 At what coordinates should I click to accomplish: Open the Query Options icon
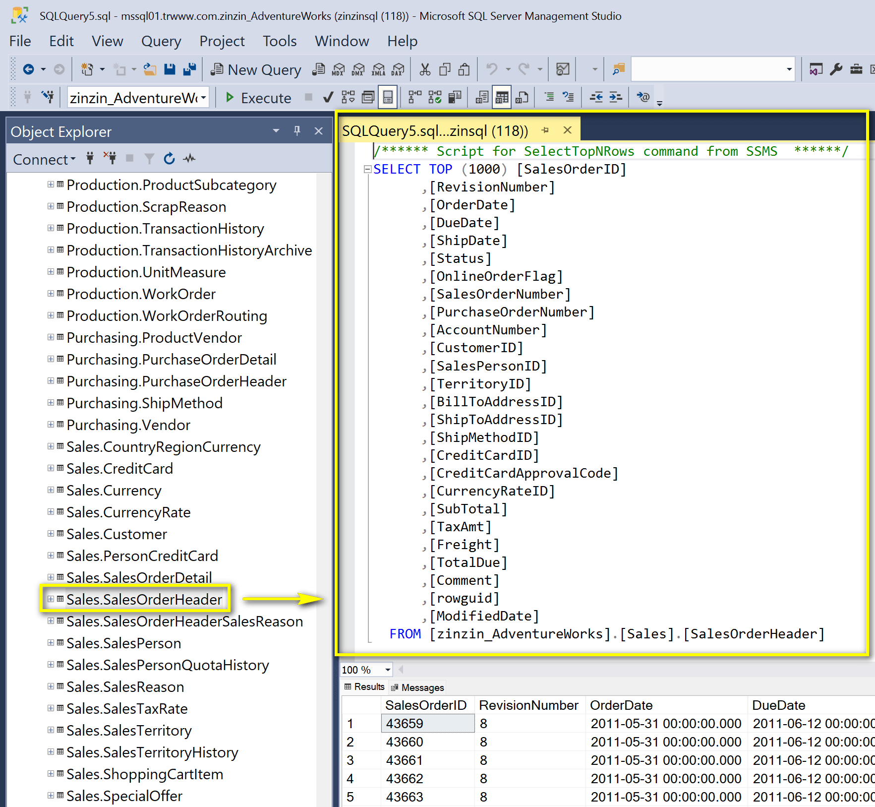coord(368,97)
